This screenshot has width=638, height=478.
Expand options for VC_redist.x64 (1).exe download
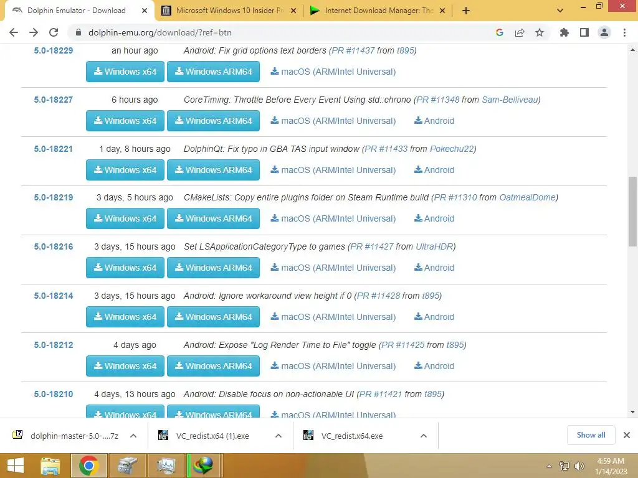(x=279, y=436)
